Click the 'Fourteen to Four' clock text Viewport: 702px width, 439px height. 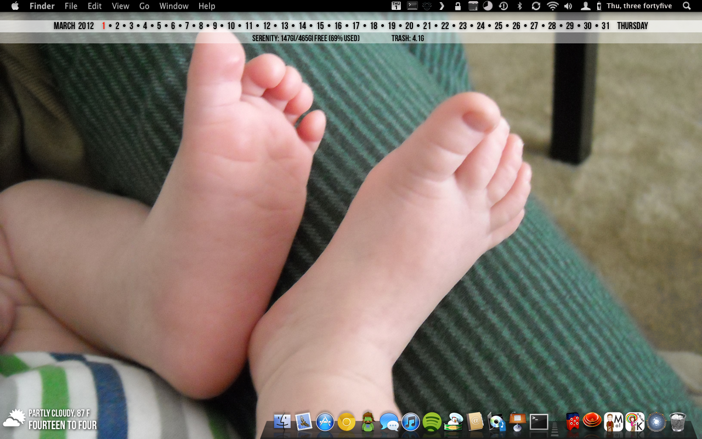pyautogui.click(x=63, y=425)
